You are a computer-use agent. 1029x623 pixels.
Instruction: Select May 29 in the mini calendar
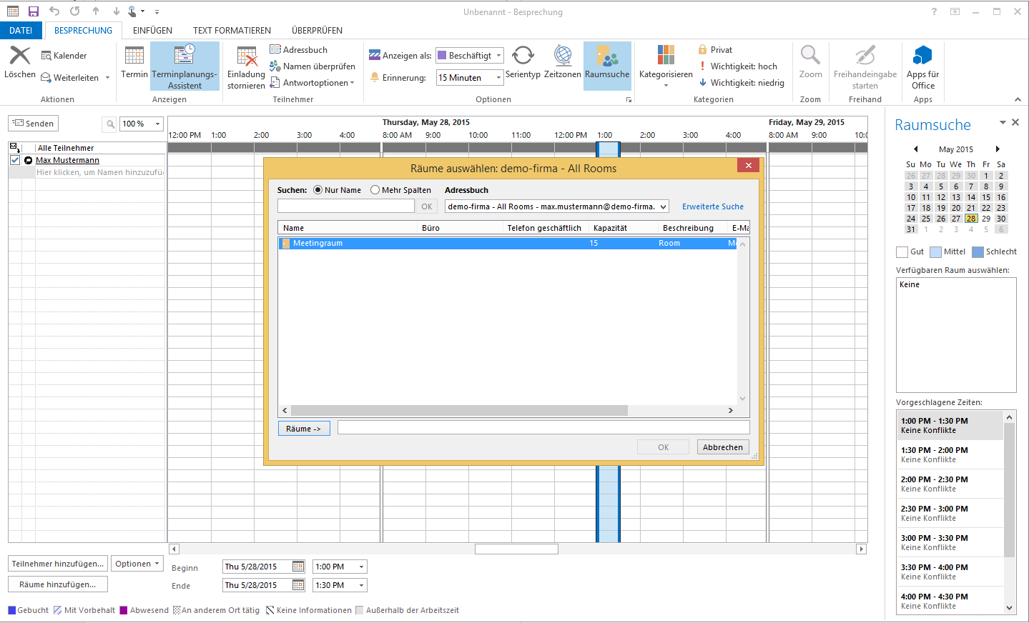click(x=986, y=219)
